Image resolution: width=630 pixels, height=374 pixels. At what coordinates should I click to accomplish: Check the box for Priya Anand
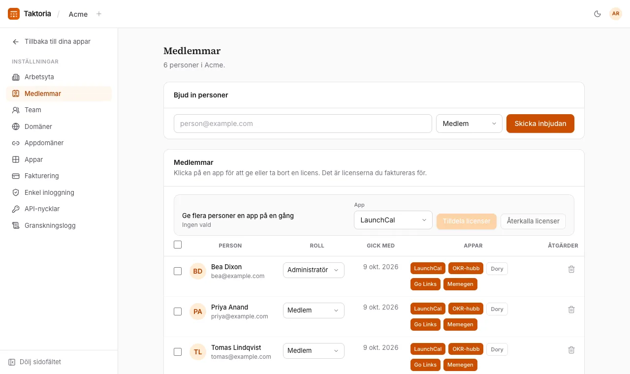(x=178, y=312)
